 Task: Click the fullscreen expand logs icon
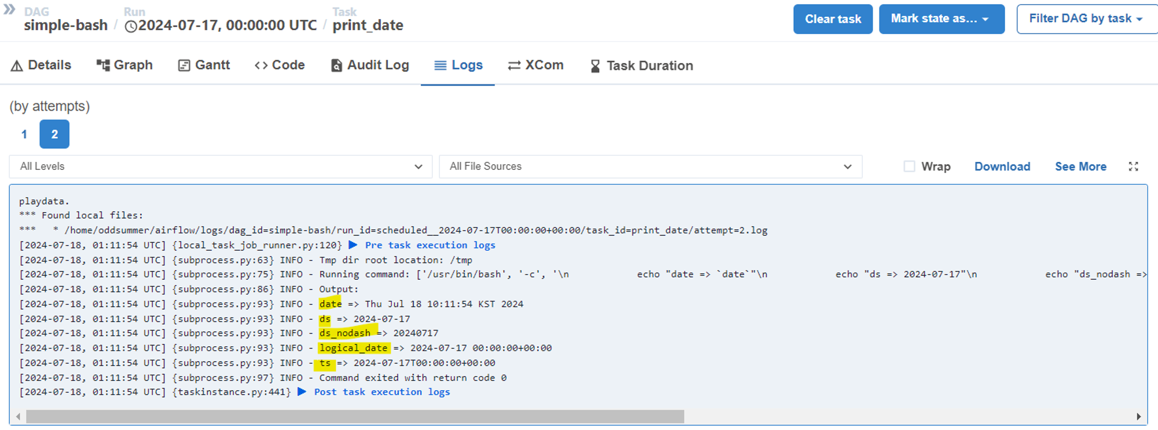coord(1133,166)
